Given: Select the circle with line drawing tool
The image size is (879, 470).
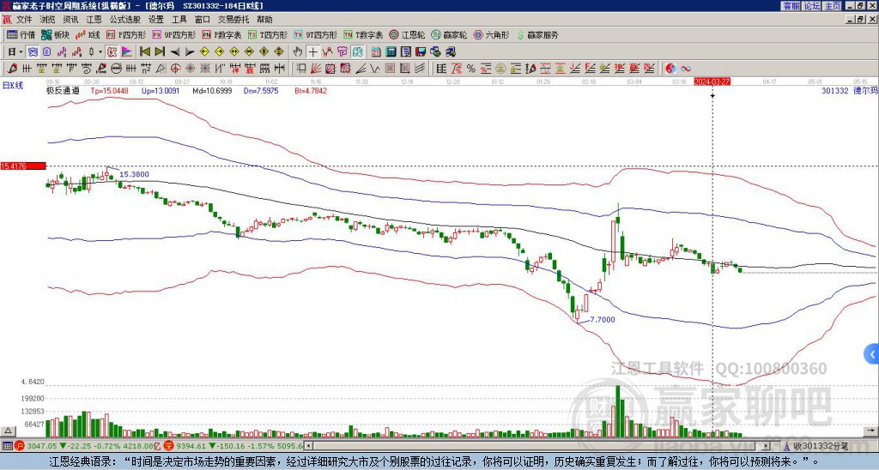Looking at the screenshot, I should pos(116,69).
